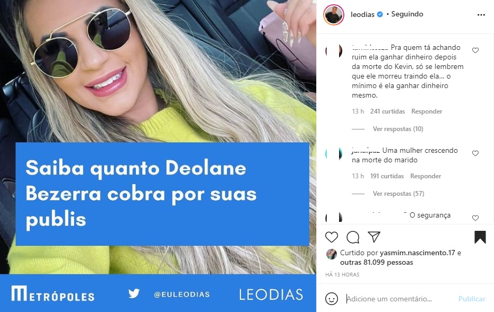View the '241 curtidas' likes list
This screenshot has height=312, width=494.
387,111
